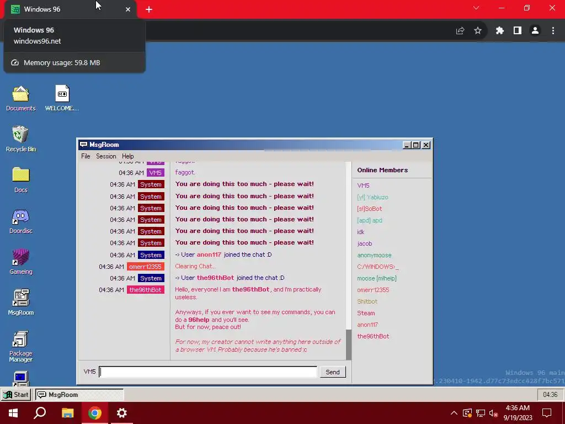Open the Chrome three-dot menu

pos(553,31)
